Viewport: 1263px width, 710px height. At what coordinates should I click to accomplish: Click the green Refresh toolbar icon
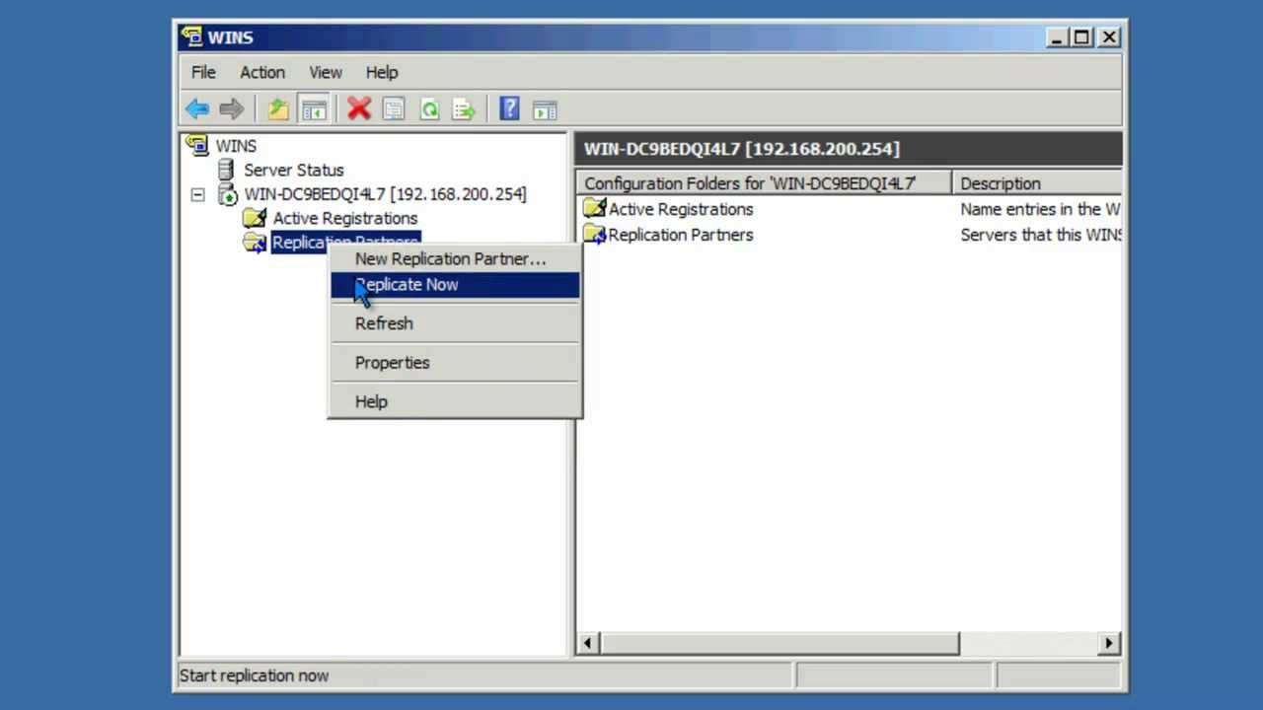click(429, 109)
